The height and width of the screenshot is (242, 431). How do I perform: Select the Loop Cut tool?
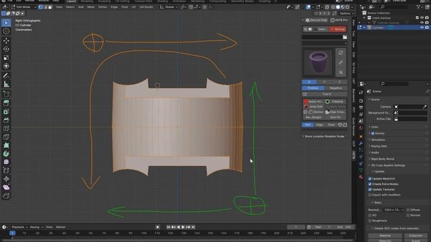point(6,128)
